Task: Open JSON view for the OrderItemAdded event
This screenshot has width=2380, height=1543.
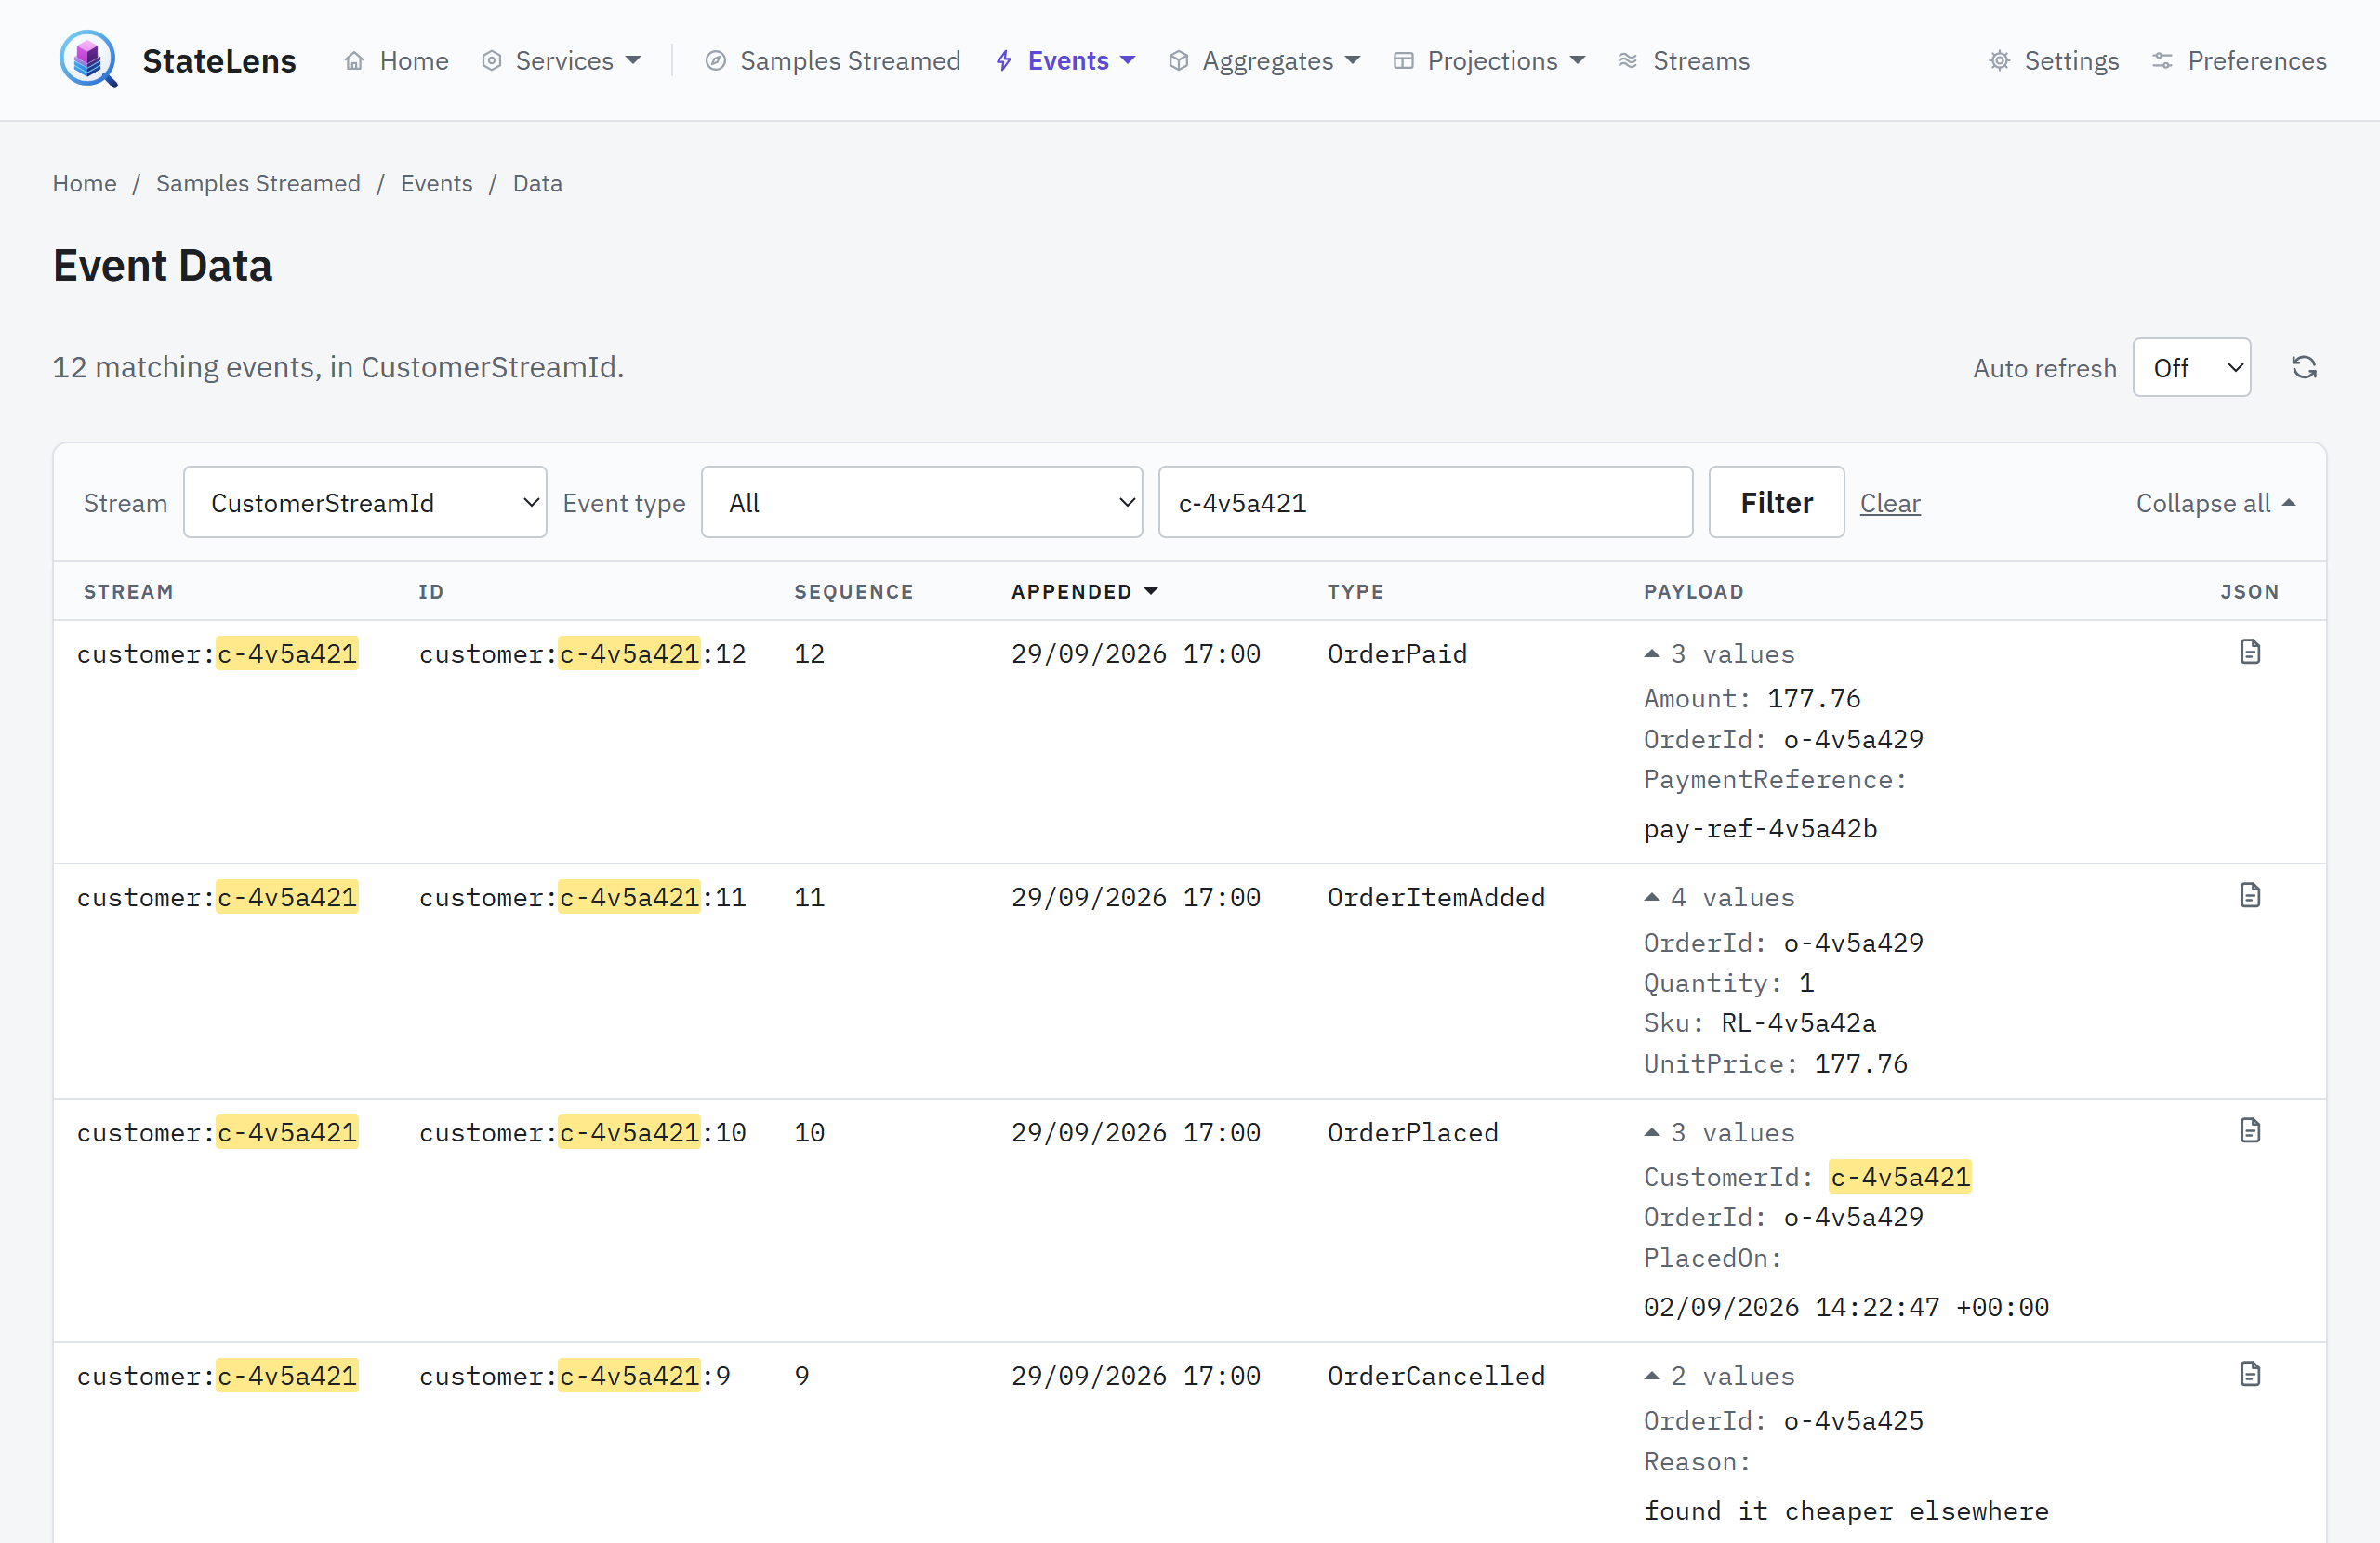Action: tap(2250, 895)
